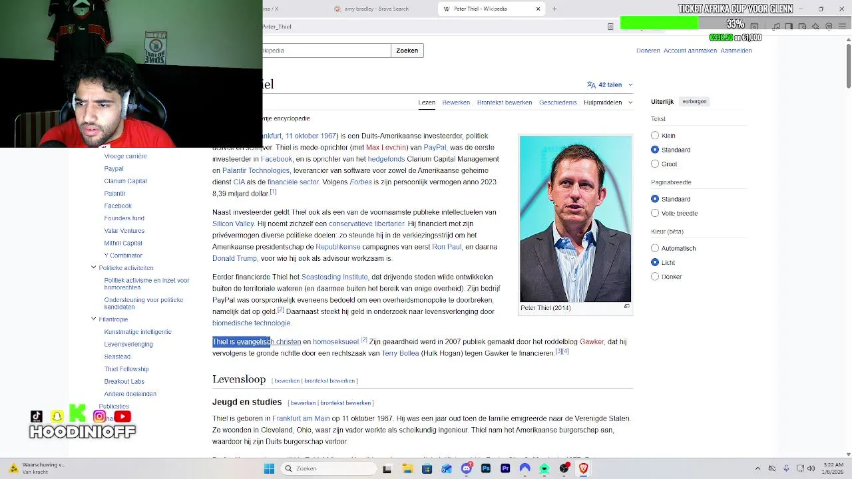Click the Brave browser taskbar icon
This screenshot has width=852, height=479.
point(584,468)
